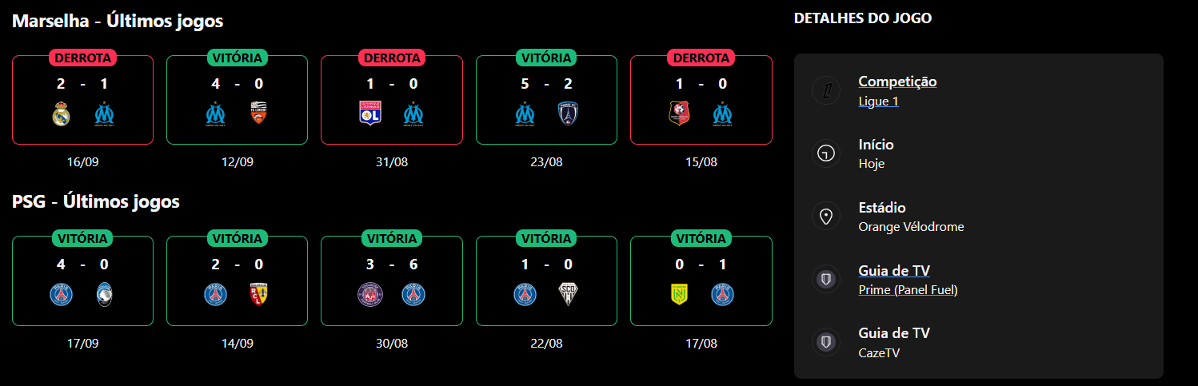
Task: Open the Prime (Panel Fuel) link
Action: [908, 289]
